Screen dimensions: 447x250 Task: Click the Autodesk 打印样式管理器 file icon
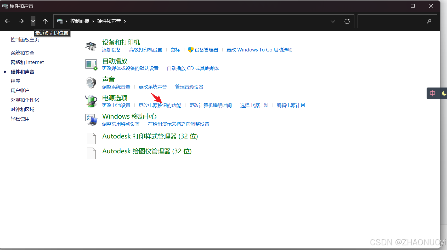(91, 138)
